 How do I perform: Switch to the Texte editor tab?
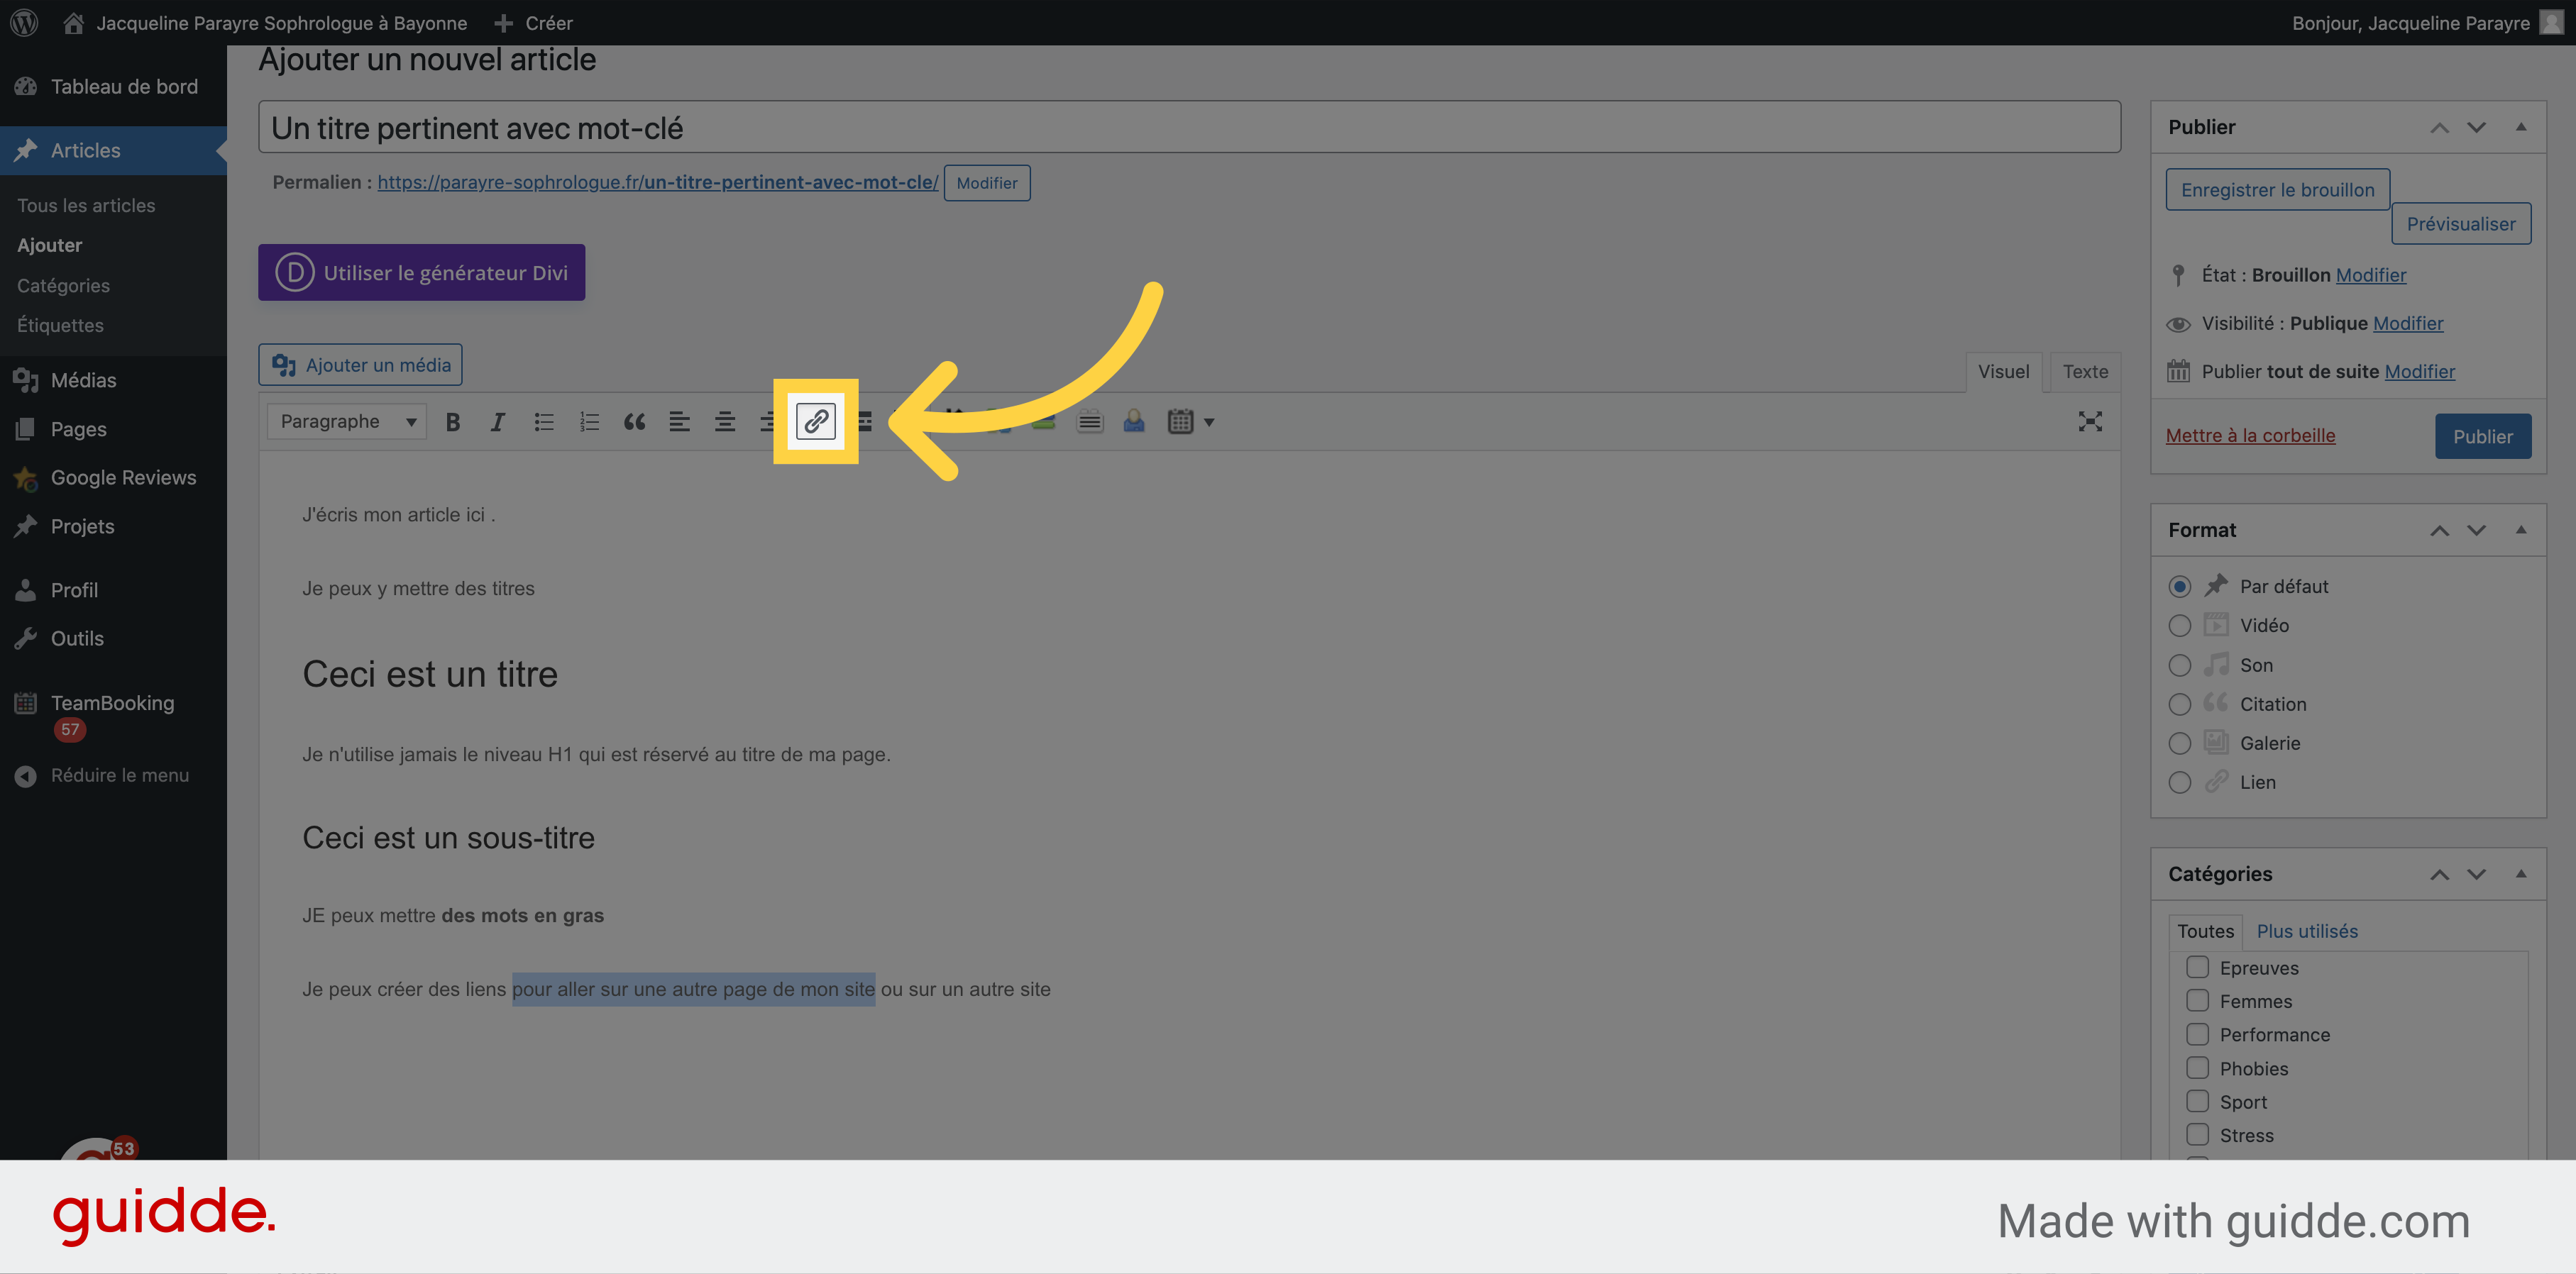pyautogui.click(x=2085, y=372)
